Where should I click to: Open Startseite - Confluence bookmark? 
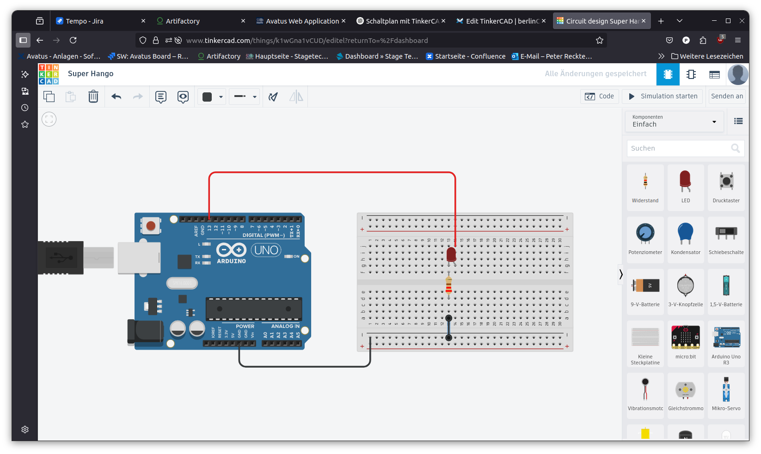click(x=466, y=56)
